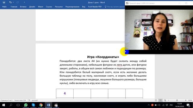Open Google Chrome from the taskbar
Image resolution: width=193 pixels, height=108 pixels.
41,105
